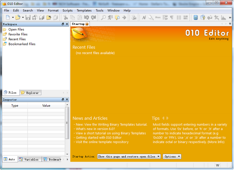This screenshot has width=234, height=170.
Task: Click the Find magnifier icon in toolbar
Action: [103, 18]
